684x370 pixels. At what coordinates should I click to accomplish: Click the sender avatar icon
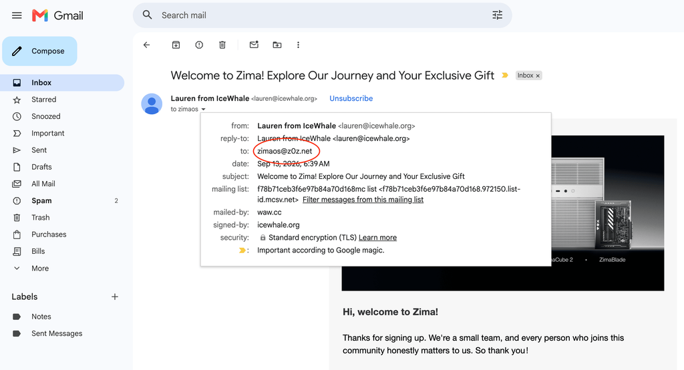click(152, 104)
